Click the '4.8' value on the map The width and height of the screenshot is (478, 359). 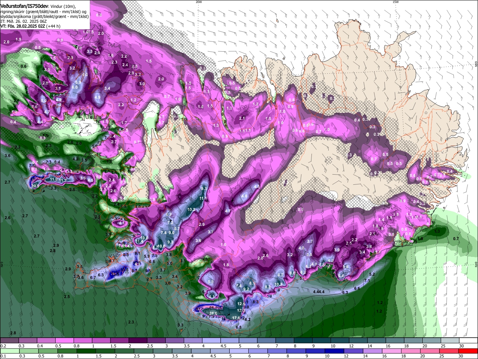click(x=245, y=196)
